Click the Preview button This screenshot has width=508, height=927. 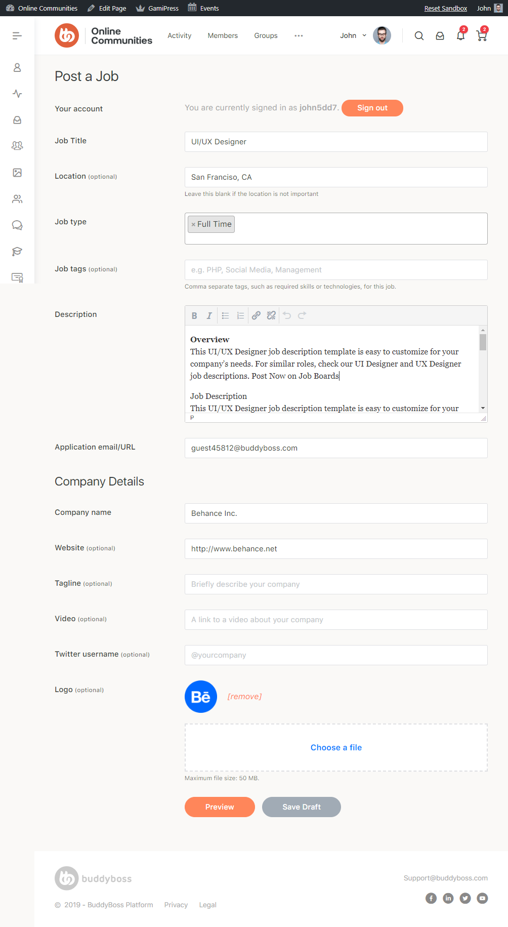pyautogui.click(x=220, y=807)
